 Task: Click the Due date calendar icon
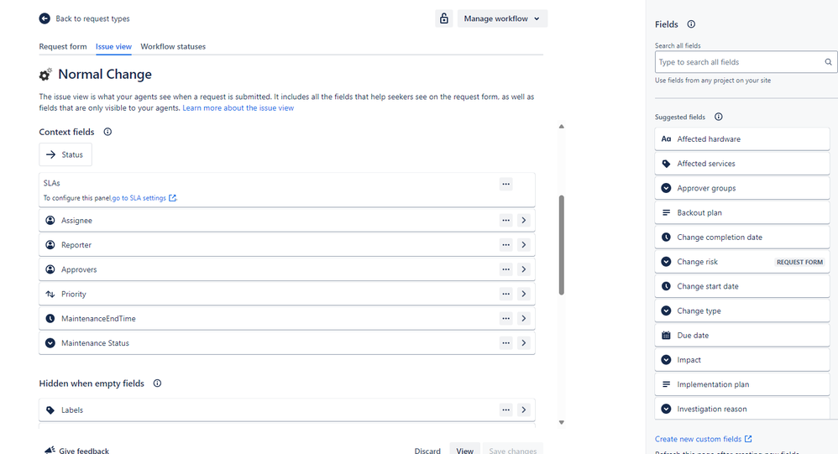[666, 336]
